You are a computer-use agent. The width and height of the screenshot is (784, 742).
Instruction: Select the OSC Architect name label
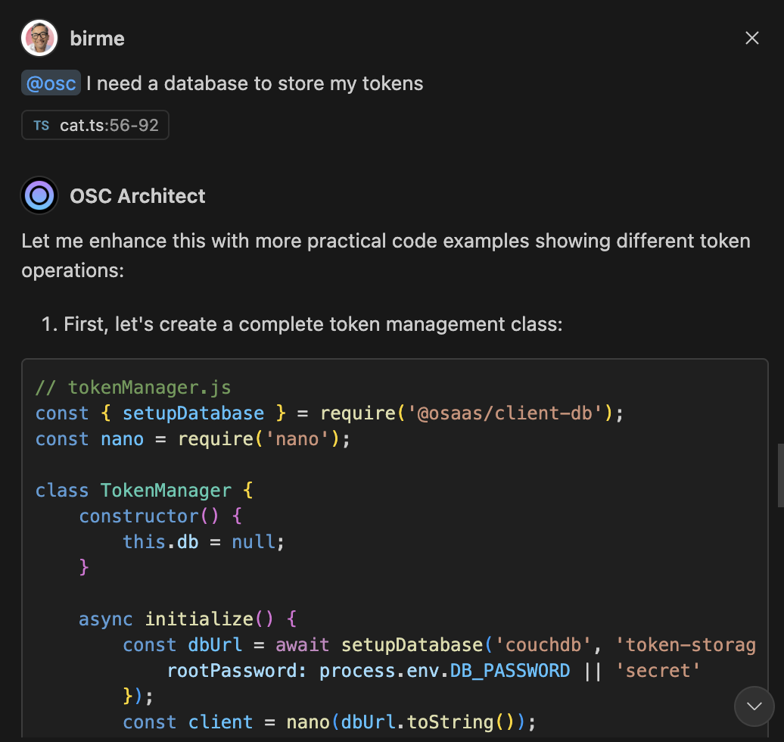[137, 196]
